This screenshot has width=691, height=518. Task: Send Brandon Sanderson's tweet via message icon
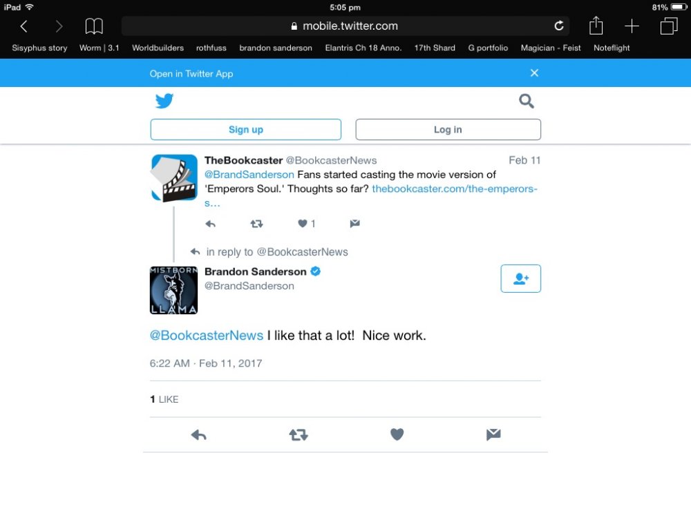pyautogui.click(x=493, y=434)
